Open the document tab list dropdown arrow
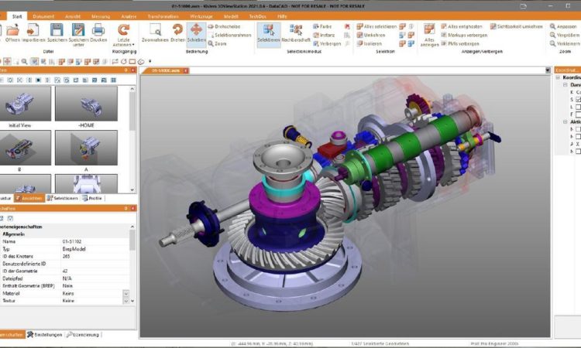The image size is (581, 348). 548,70
